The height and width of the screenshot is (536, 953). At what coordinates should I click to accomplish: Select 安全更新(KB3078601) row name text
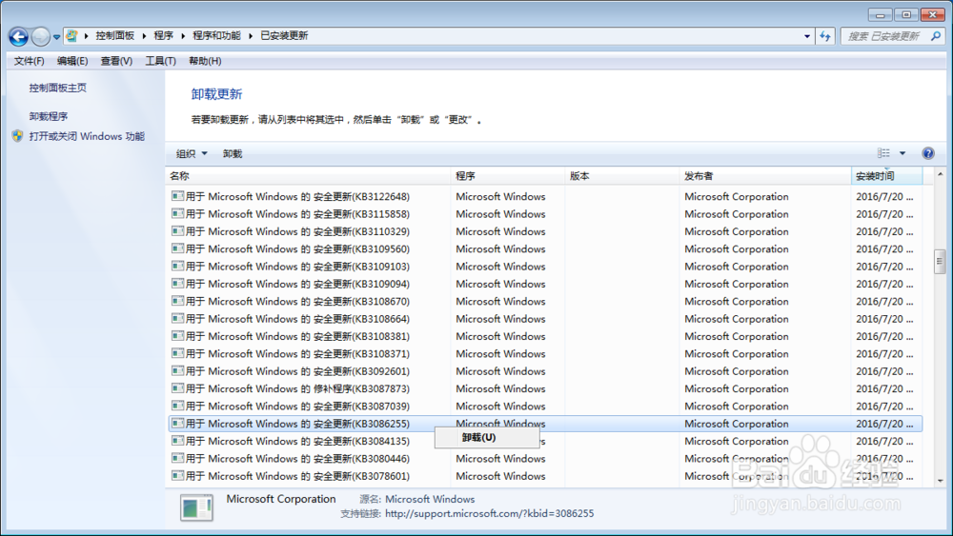[x=297, y=476]
